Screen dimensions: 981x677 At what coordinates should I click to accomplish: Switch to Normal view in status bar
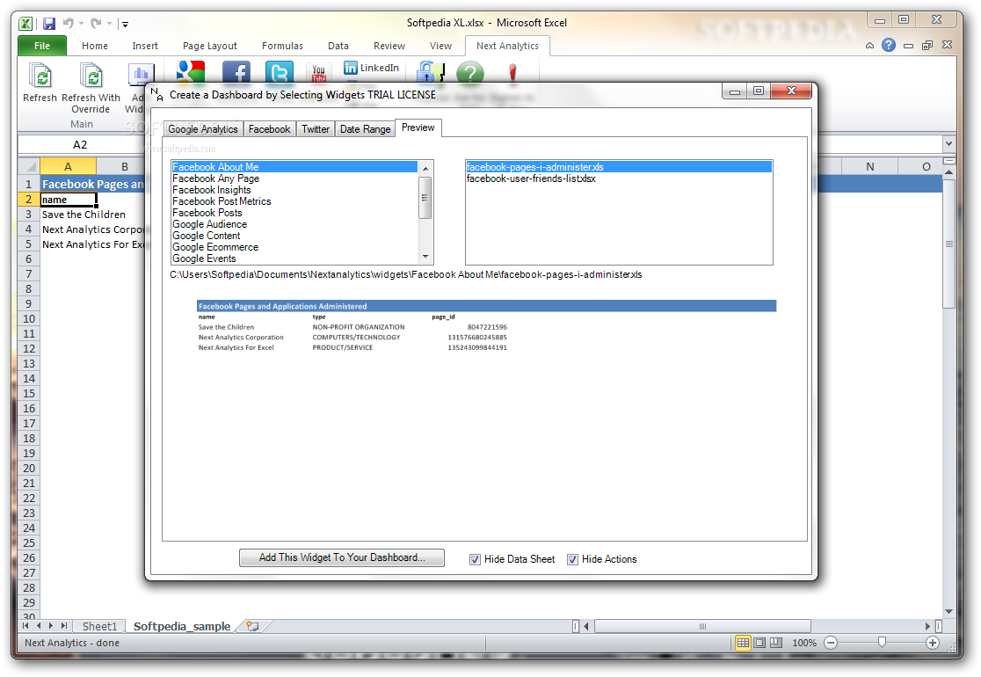(743, 643)
